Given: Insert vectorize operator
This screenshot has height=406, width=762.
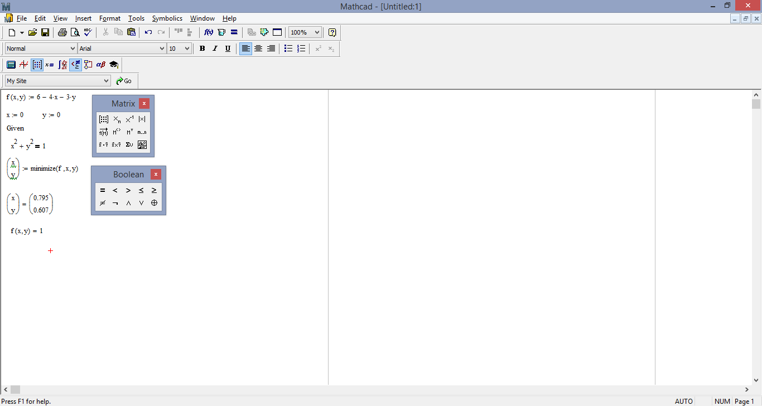Looking at the screenshot, I should click(x=103, y=132).
